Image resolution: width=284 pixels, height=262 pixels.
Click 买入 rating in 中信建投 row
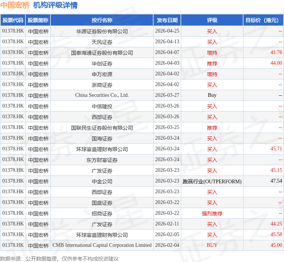[x=212, y=106]
